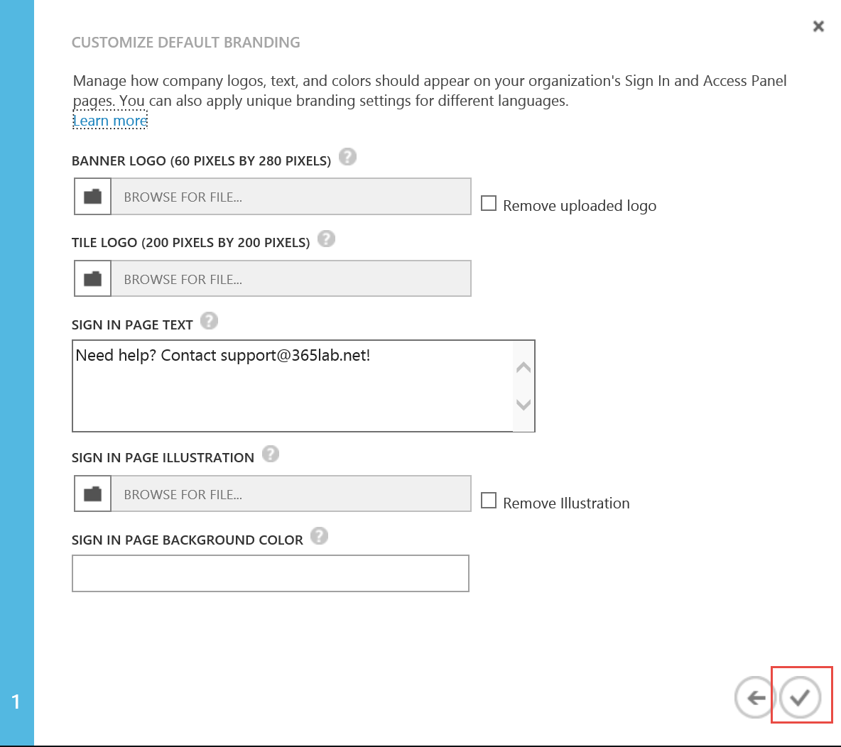The height and width of the screenshot is (747, 841).
Task: Open the Learn more link
Action: (110, 121)
